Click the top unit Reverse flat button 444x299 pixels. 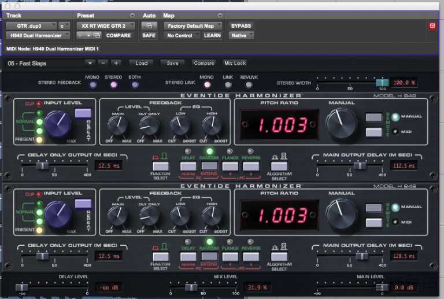pos(251,166)
